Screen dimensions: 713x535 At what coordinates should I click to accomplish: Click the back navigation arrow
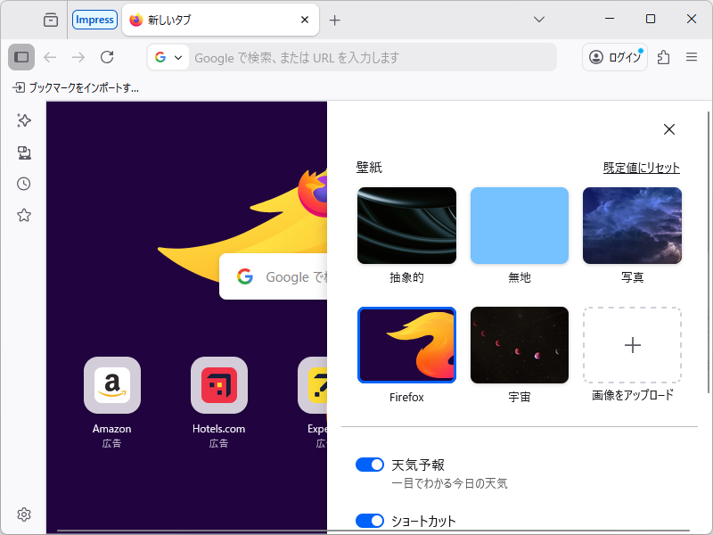pyautogui.click(x=50, y=56)
